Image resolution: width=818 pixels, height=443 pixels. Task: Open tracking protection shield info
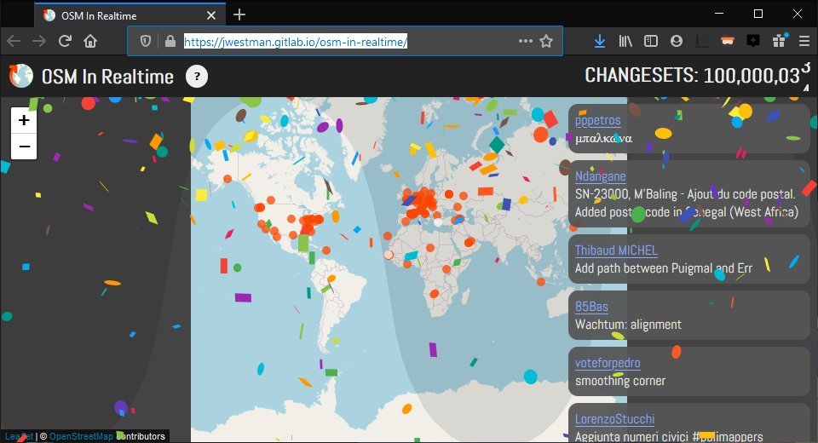[x=146, y=41]
